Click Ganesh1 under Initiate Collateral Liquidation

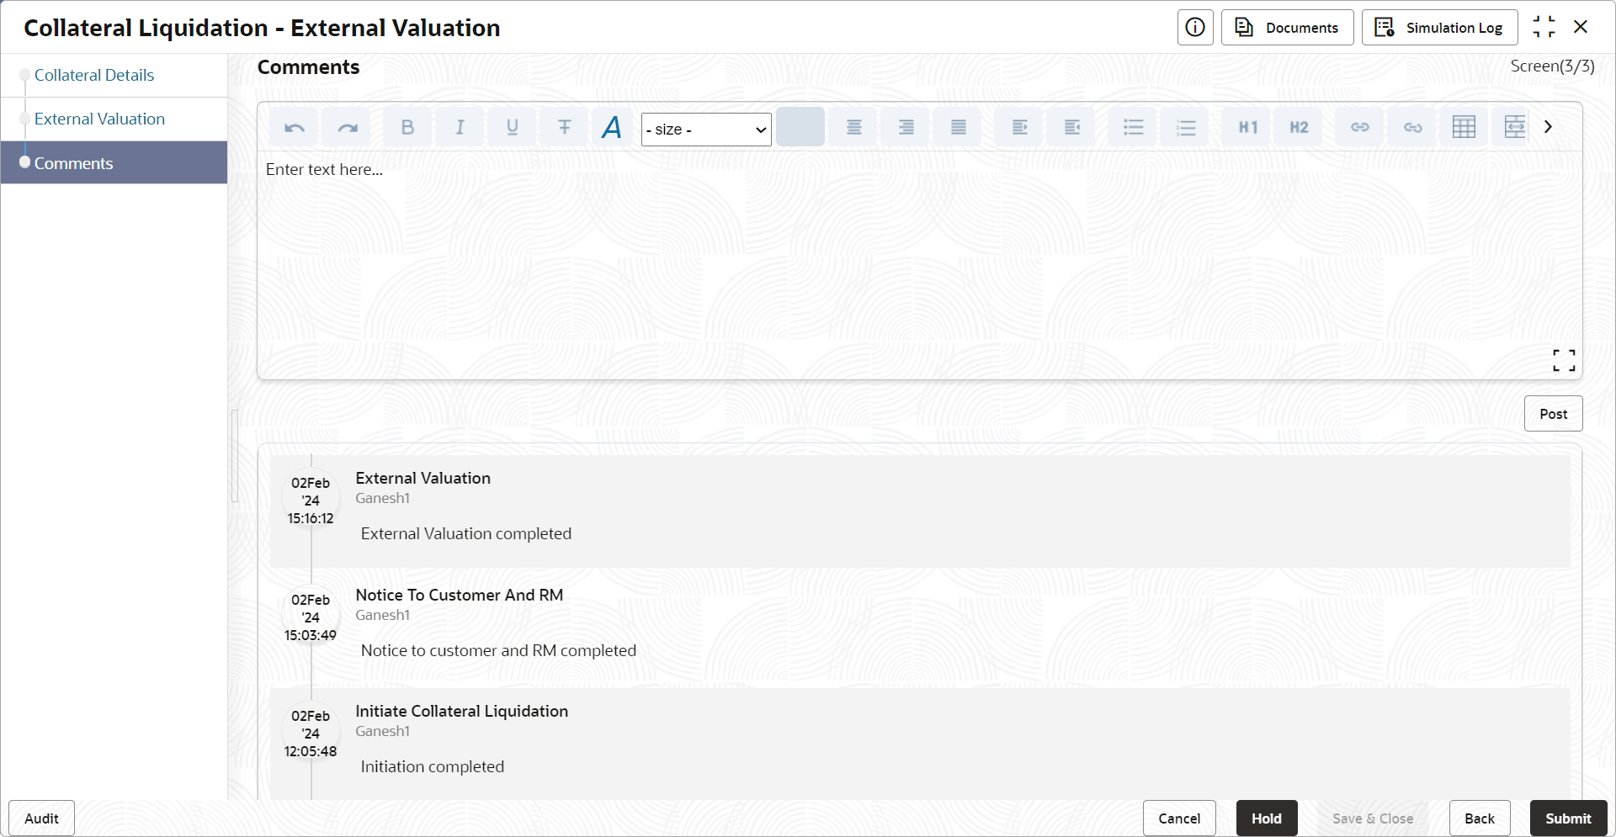(x=383, y=731)
